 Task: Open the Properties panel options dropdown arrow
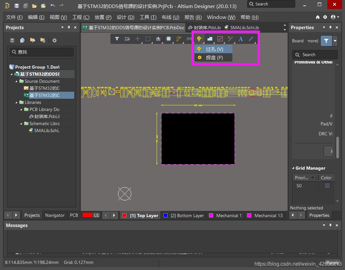[x=324, y=28]
